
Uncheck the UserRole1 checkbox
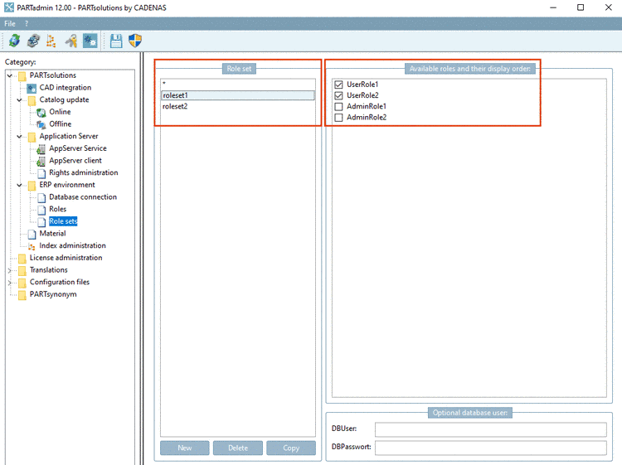[338, 85]
